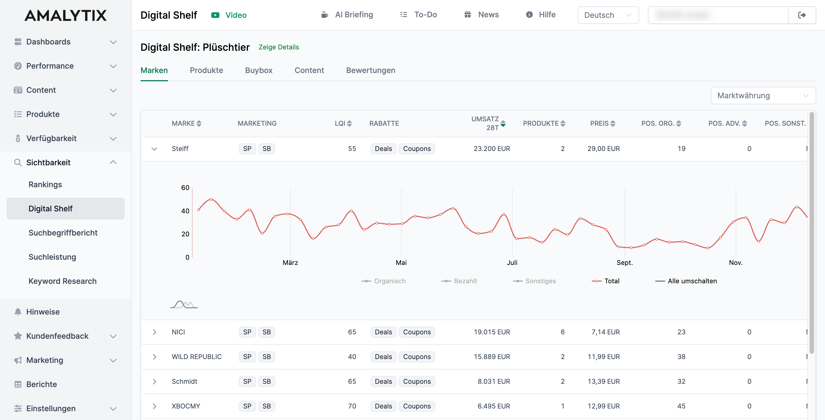Screen dimensions: 825x420
Task: Open the Buybox tab
Action: click(x=259, y=70)
